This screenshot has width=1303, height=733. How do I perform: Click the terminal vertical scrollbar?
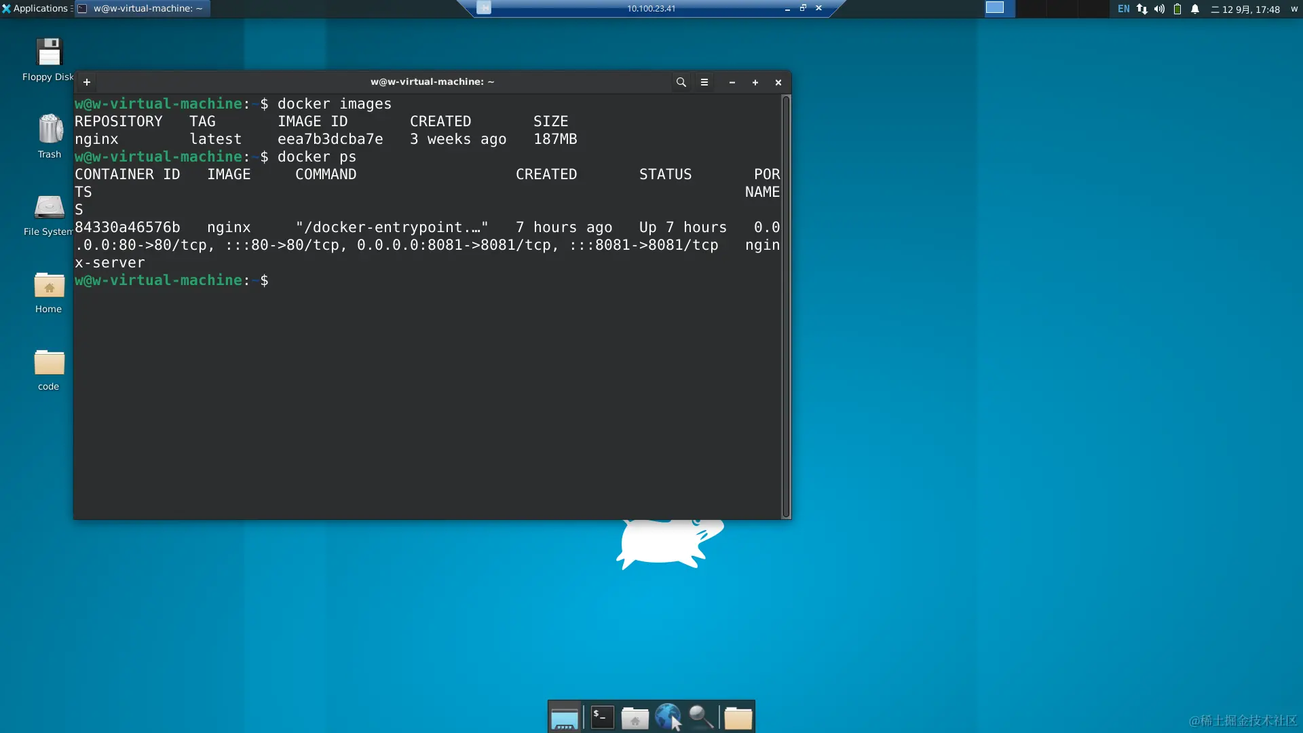[786, 307]
